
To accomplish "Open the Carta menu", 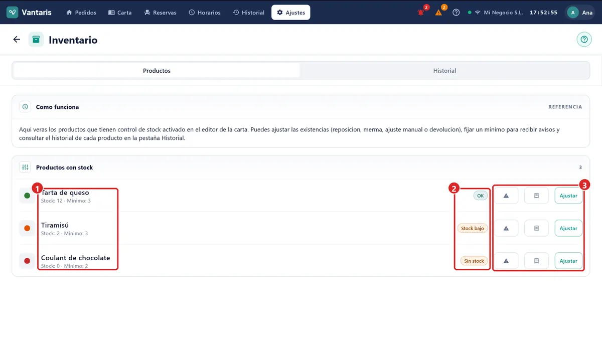I will [120, 13].
